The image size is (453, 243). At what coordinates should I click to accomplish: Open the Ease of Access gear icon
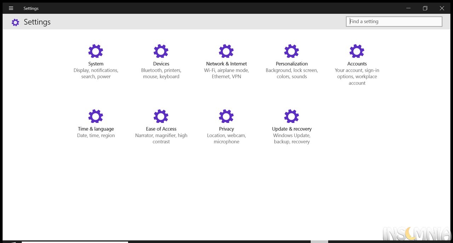click(161, 116)
